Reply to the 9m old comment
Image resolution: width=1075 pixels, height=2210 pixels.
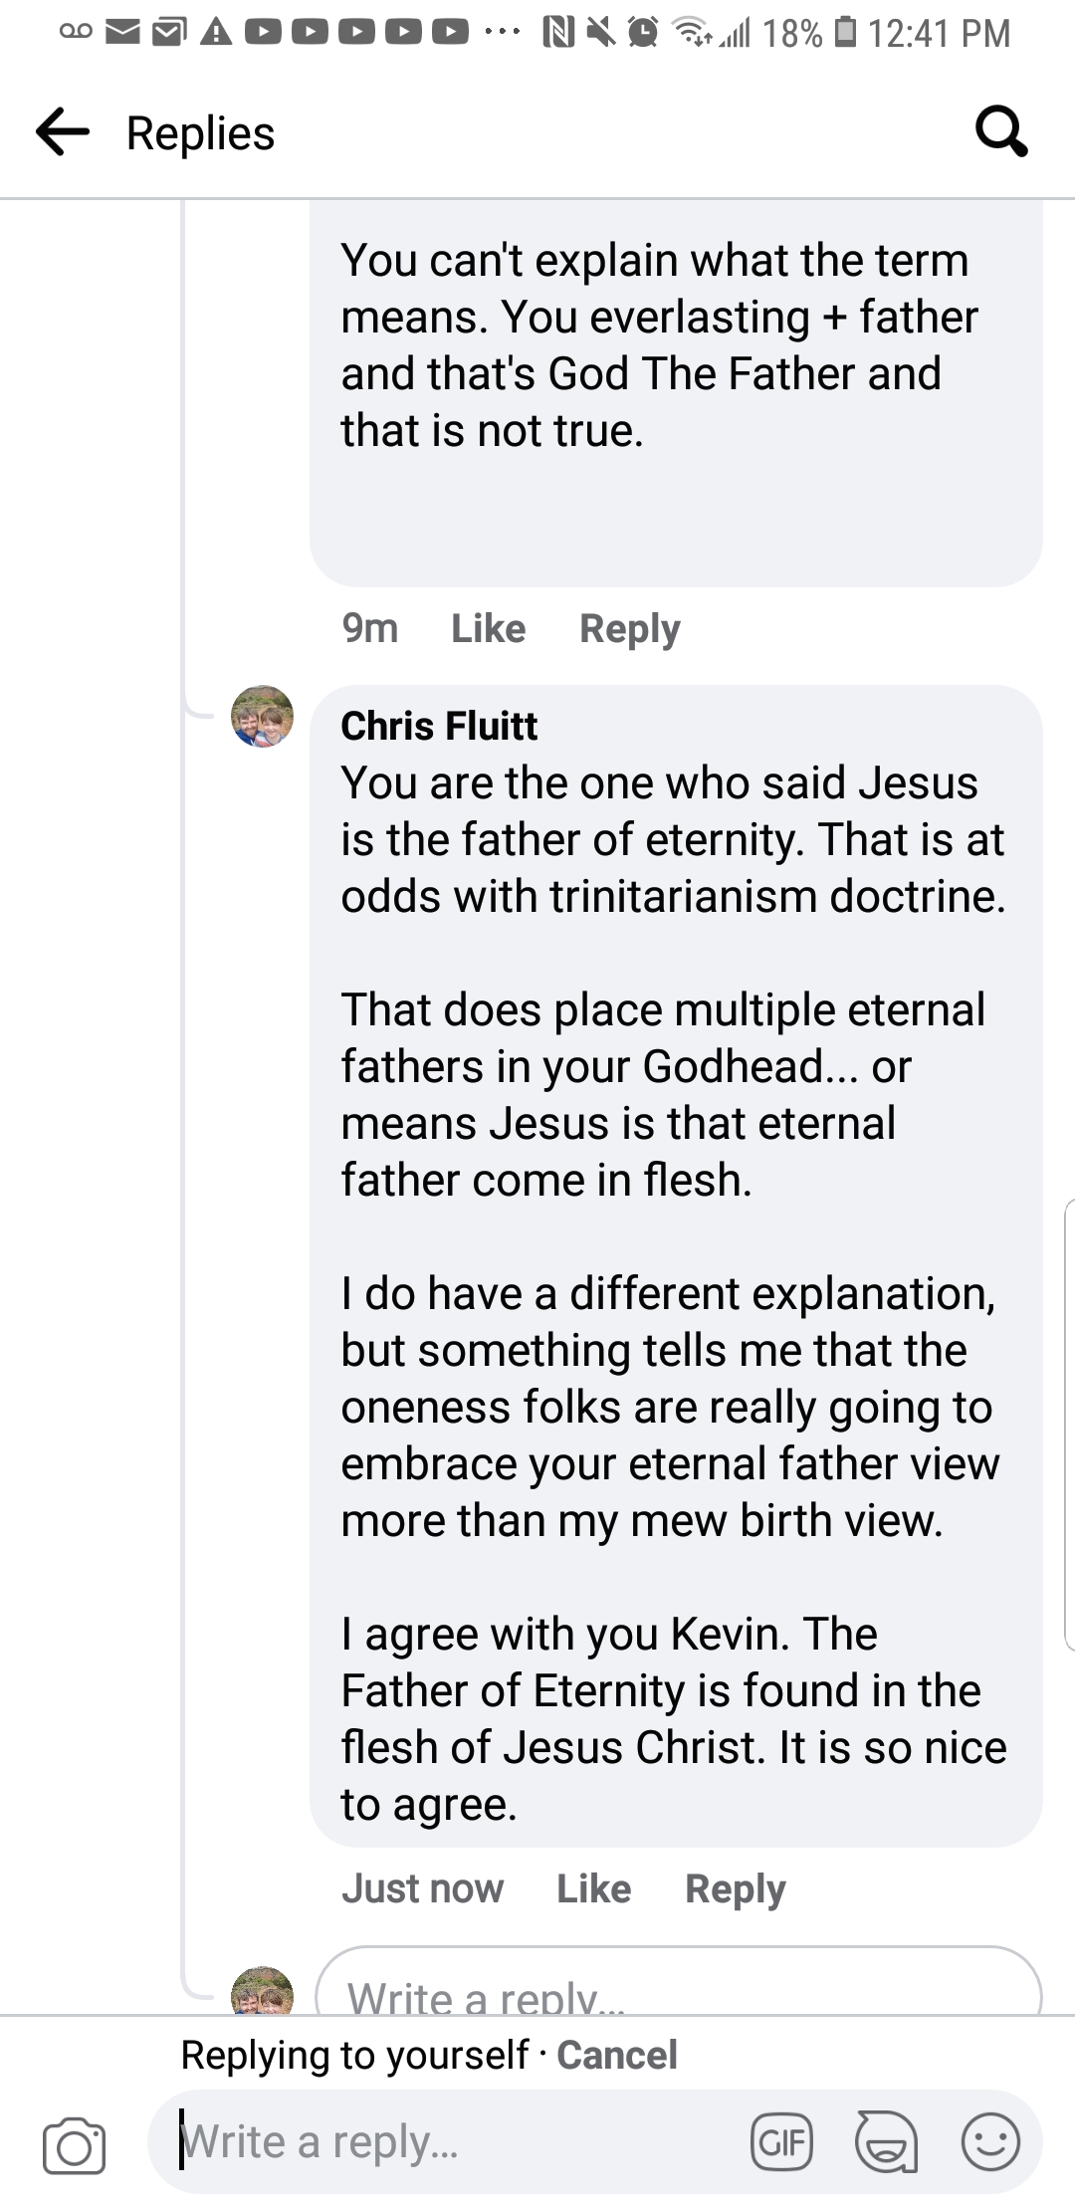(630, 628)
